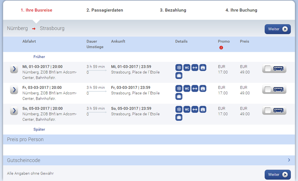Click the WC icon for the Fr, 03-03-2017 trip
The width and height of the screenshot is (298, 181).
click(x=187, y=89)
